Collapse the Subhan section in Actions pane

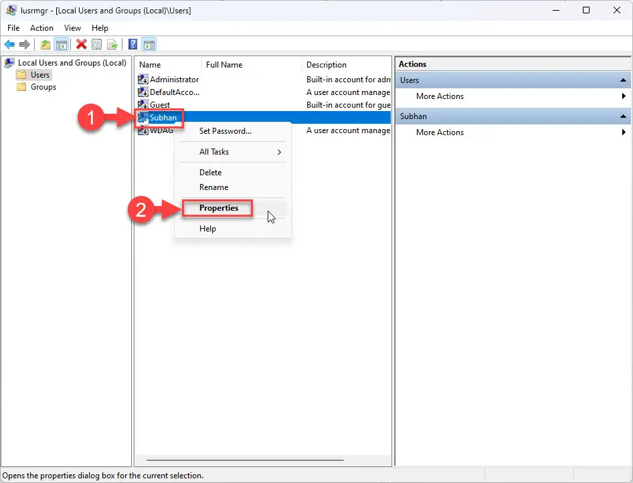pos(623,116)
